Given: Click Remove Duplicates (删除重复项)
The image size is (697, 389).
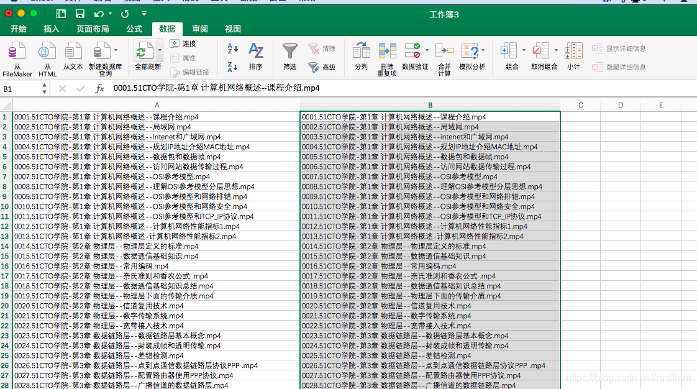Looking at the screenshot, I should [387, 60].
